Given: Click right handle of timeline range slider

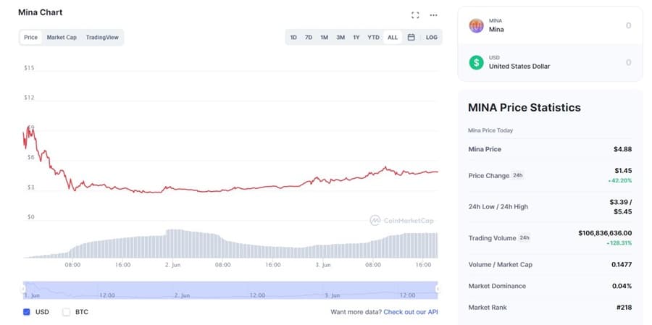Looking at the screenshot, I should click(x=438, y=289).
